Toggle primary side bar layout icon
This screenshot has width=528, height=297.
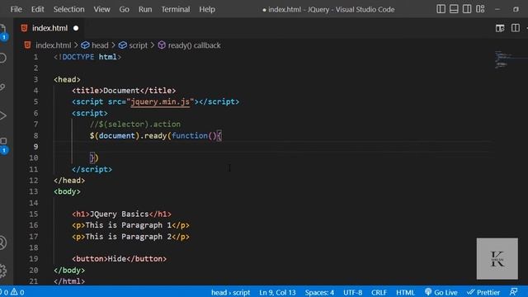click(441, 9)
